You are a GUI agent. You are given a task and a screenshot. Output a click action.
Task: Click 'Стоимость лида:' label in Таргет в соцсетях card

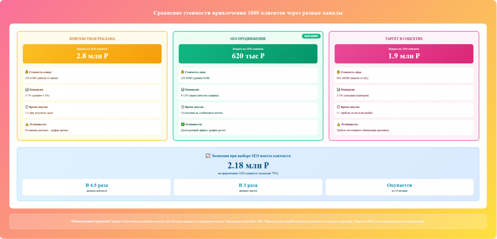pos(351,72)
